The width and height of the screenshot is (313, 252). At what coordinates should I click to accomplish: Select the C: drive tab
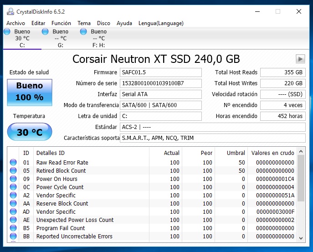tap(22, 38)
